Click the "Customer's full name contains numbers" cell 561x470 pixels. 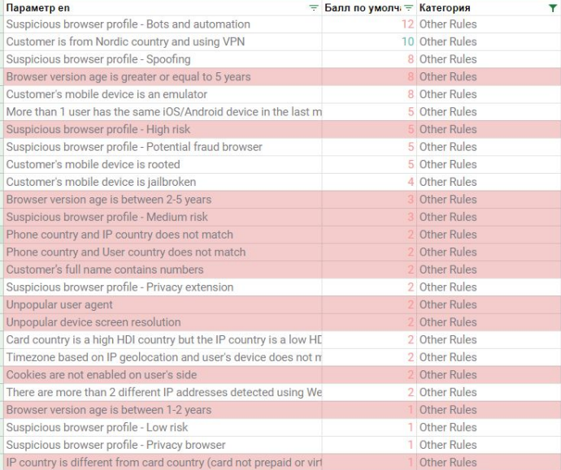(x=105, y=269)
